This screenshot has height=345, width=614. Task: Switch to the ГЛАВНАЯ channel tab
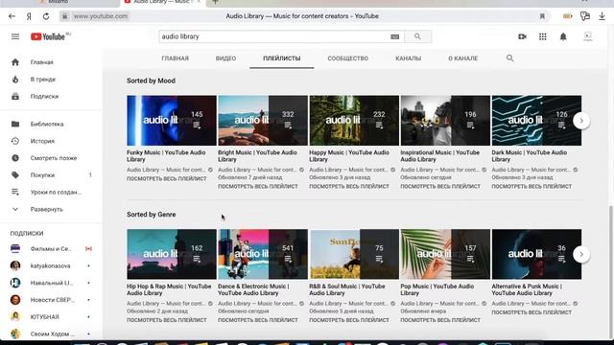(175, 58)
